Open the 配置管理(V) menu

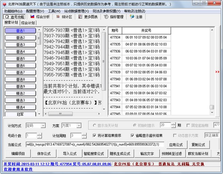click(x=35, y=11)
